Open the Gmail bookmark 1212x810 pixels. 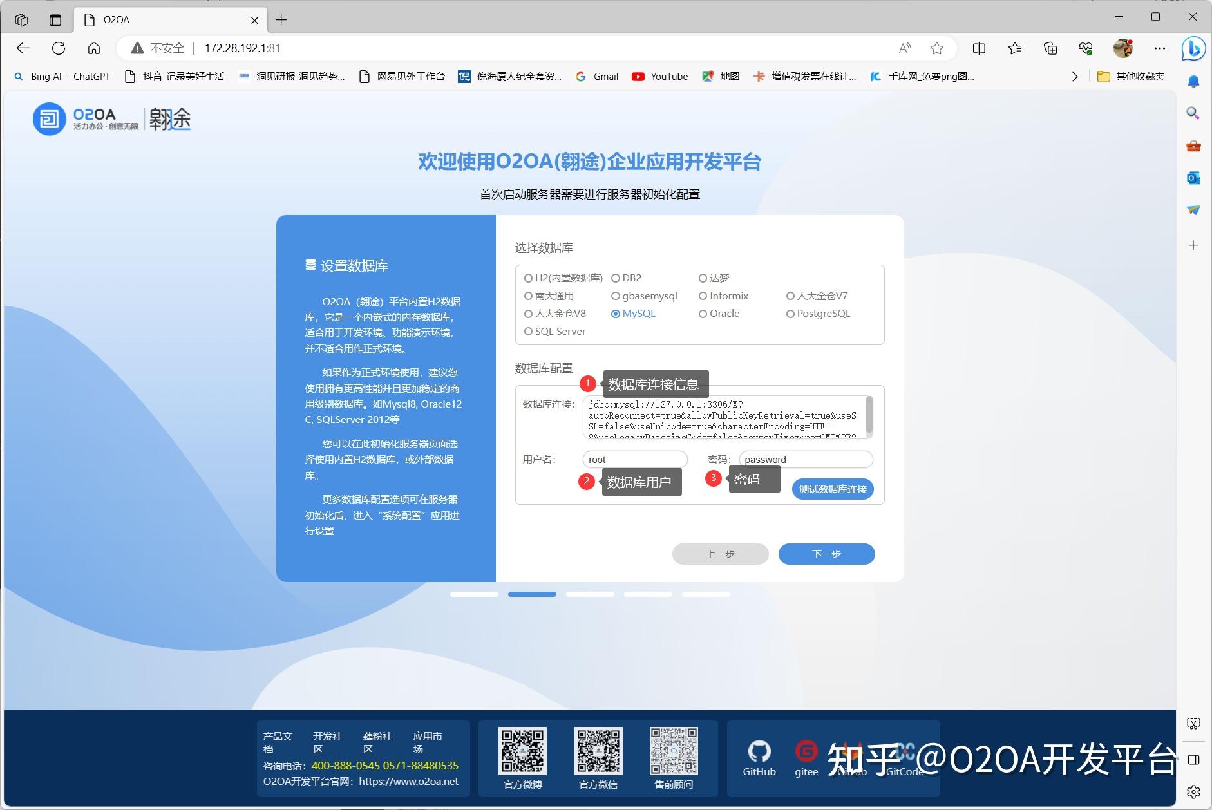[597, 76]
